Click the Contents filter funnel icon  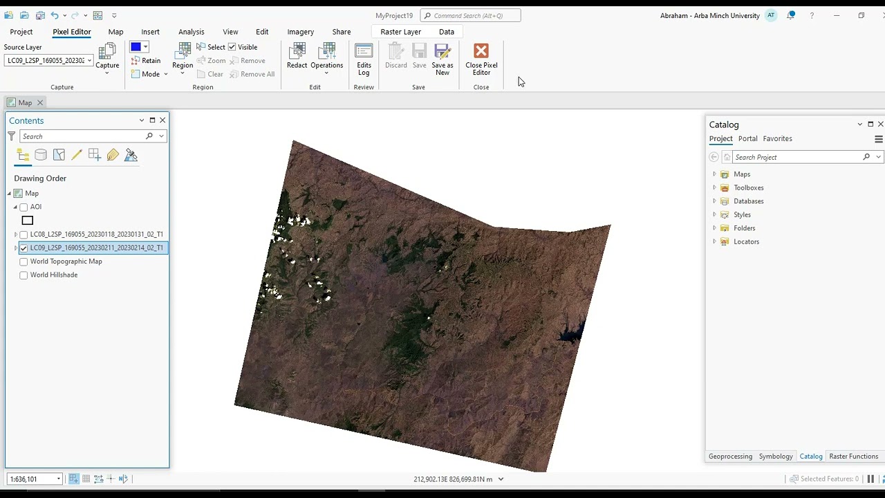(x=11, y=136)
